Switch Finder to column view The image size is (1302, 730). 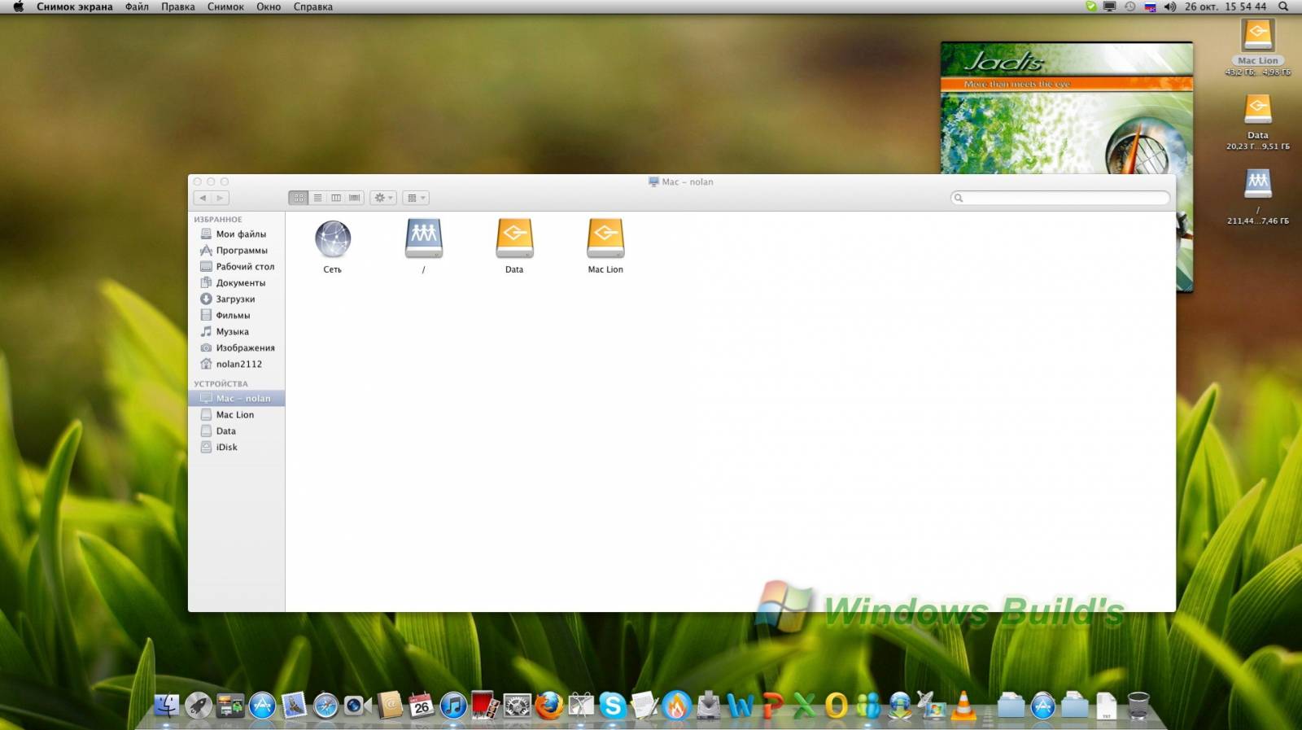point(336,198)
